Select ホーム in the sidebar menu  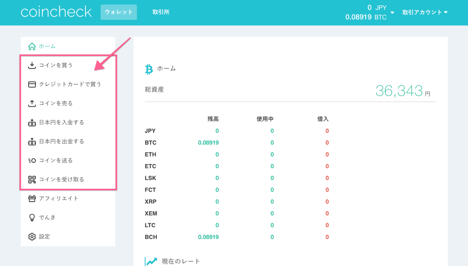point(68,46)
